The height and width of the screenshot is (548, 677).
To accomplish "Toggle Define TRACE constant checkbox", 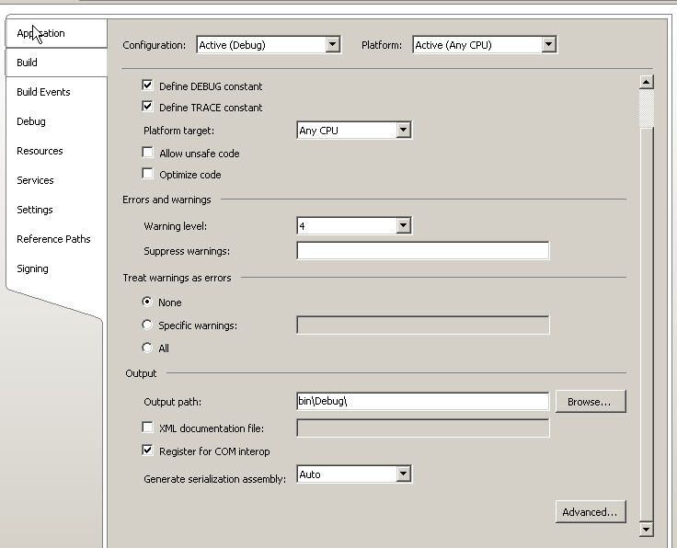I will tap(148, 106).
